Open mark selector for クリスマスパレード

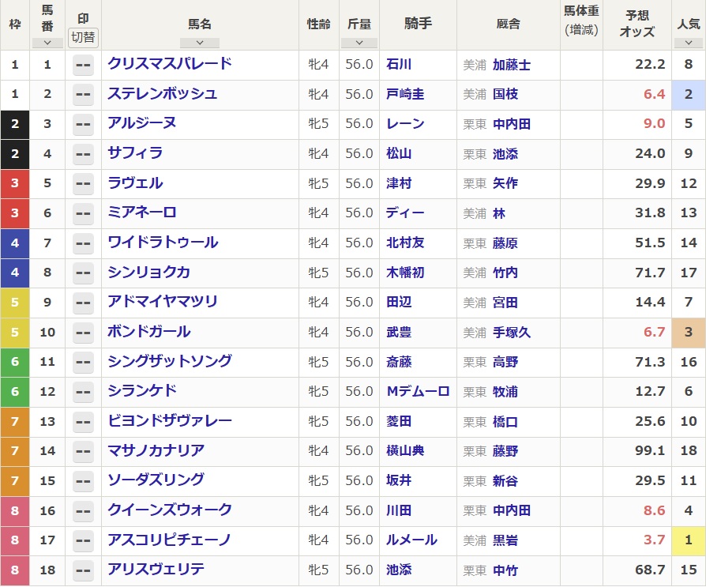[x=83, y=65]
